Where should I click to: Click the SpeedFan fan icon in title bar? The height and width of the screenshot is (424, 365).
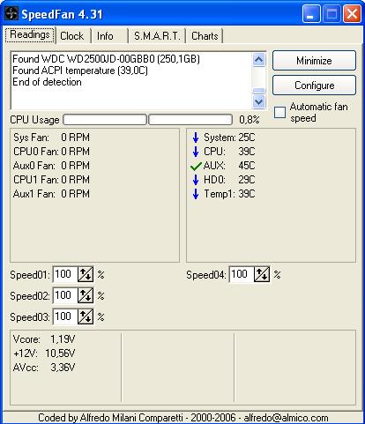click(11, 14)
